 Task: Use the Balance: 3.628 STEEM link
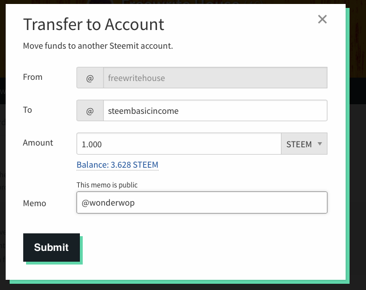click(117, 165)
